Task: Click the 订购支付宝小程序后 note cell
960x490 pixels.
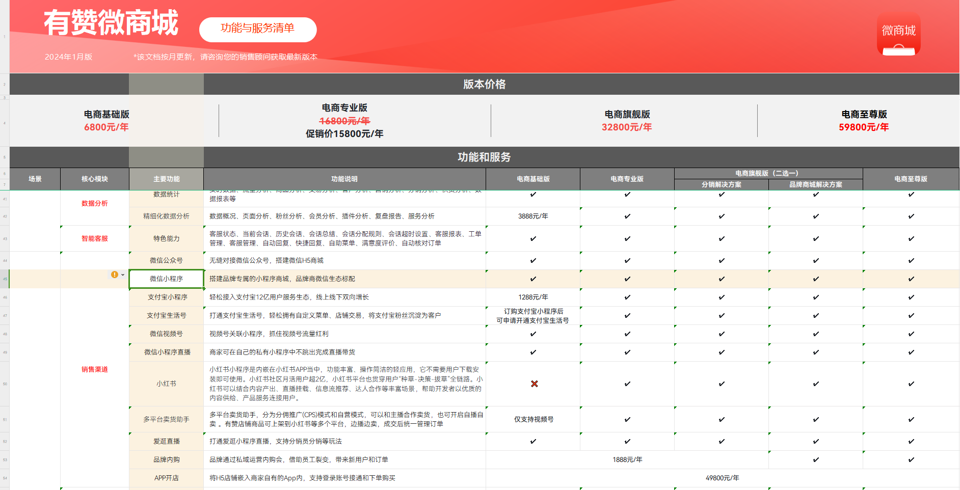Action: point(533,315)
